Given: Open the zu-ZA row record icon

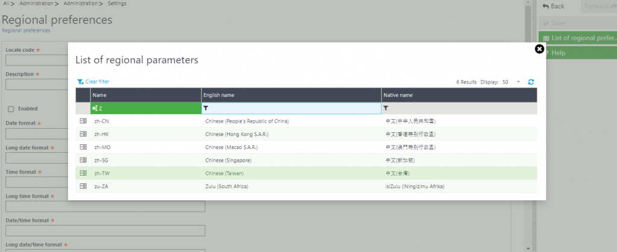Looking at the screenshot, I should click(83, 186).
